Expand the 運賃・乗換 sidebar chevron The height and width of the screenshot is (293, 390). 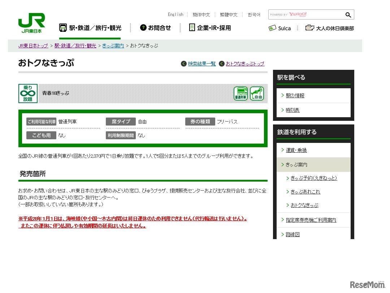click(x=283, y=150)
